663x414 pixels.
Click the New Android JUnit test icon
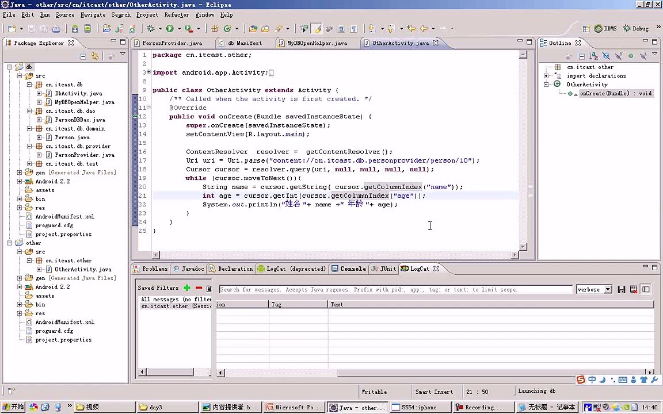tap(120, 29)
